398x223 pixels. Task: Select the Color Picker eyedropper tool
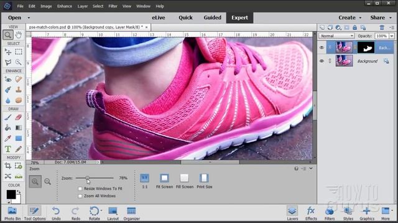[x=8, y=138]
